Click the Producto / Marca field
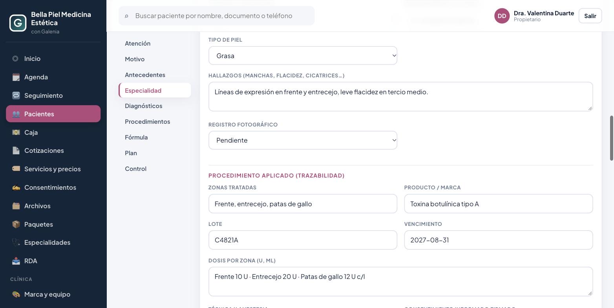This screenshot has height=308, width=614. coord(499,204)
